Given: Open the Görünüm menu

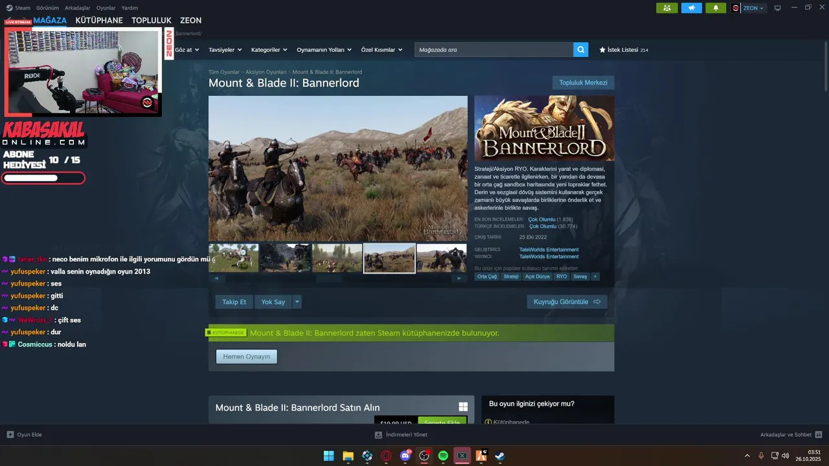Looking at the screenshot, I should (x=47, y=8).
